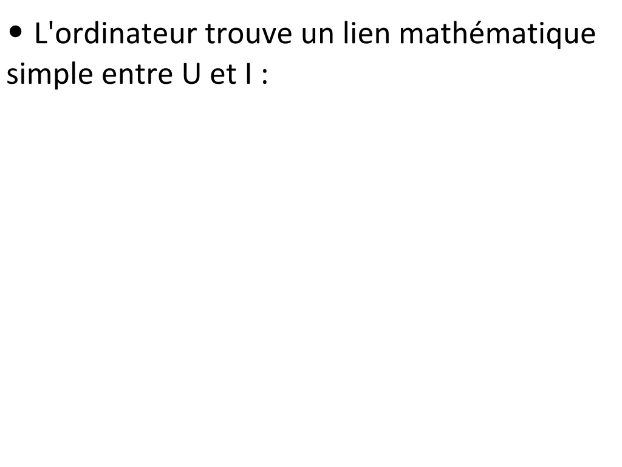Image resolution: width=622 pixels, height=467 pixels.
Task: Click the word "lien"
Action: (366, 33)
